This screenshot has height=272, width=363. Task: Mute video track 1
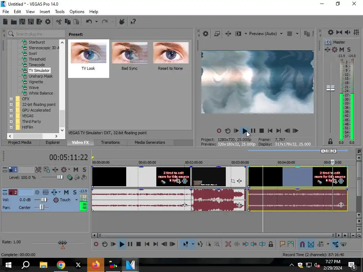(76, 170)
